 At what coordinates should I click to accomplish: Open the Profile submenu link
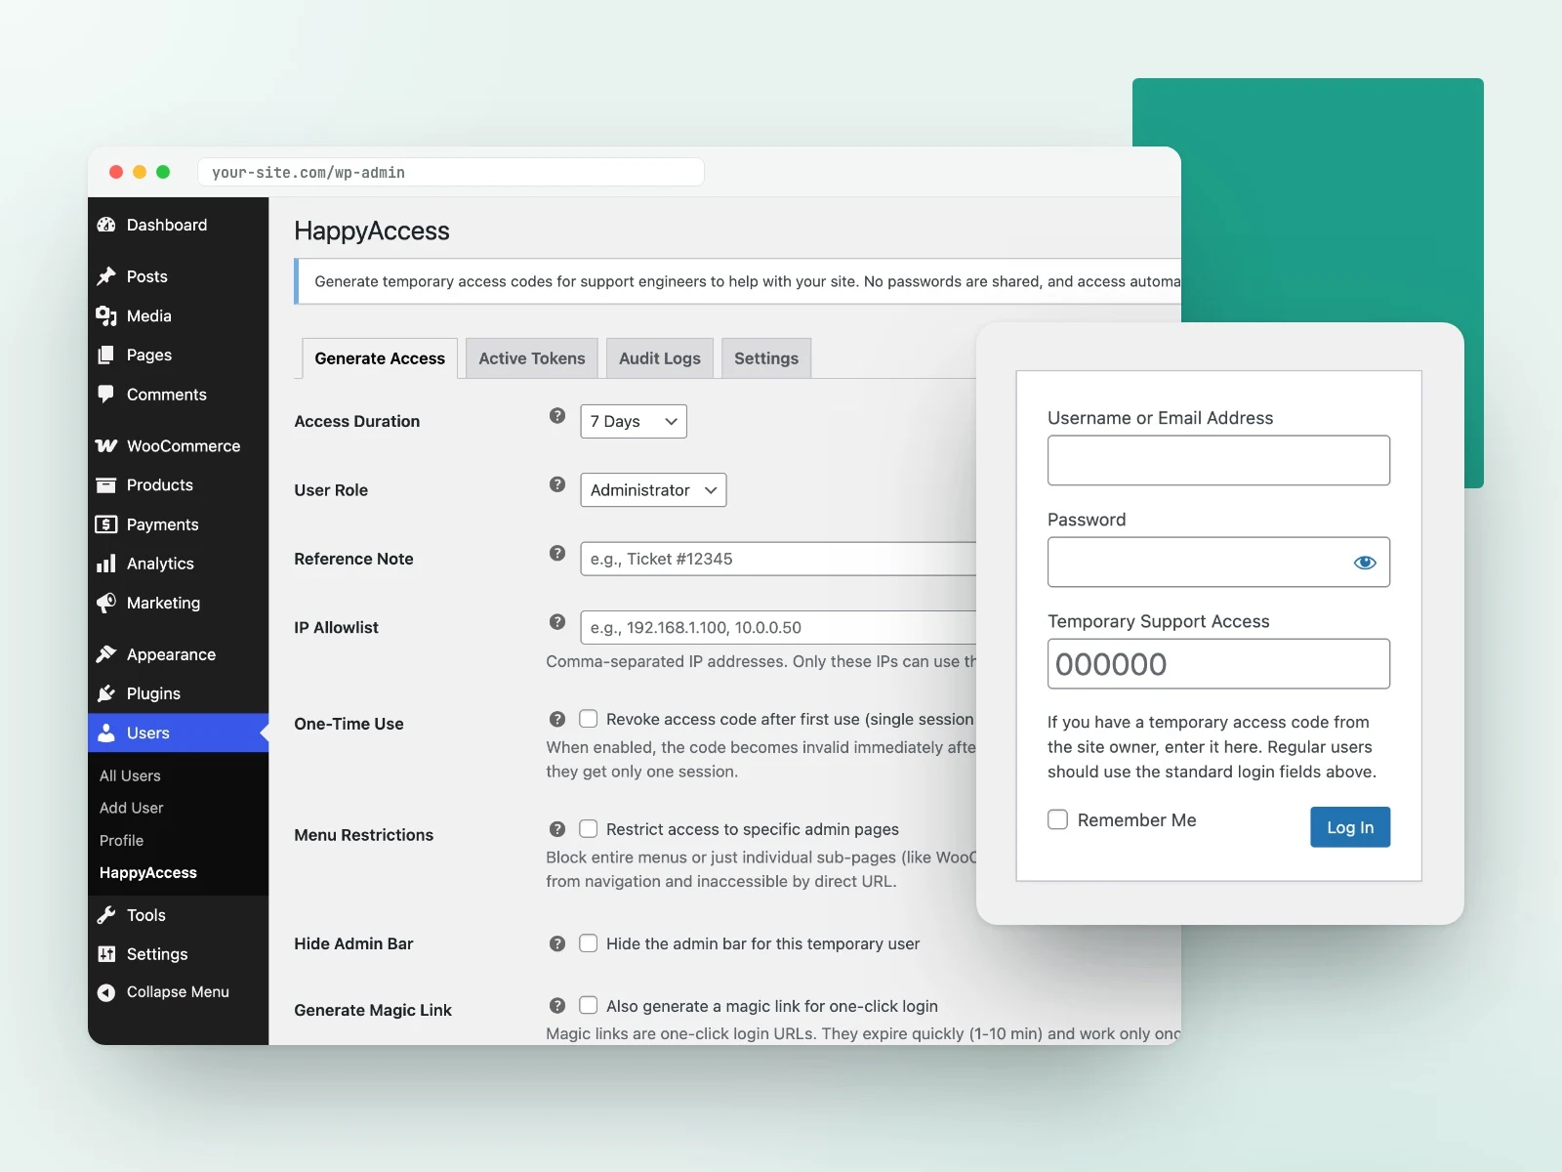(x=121, y=840)
